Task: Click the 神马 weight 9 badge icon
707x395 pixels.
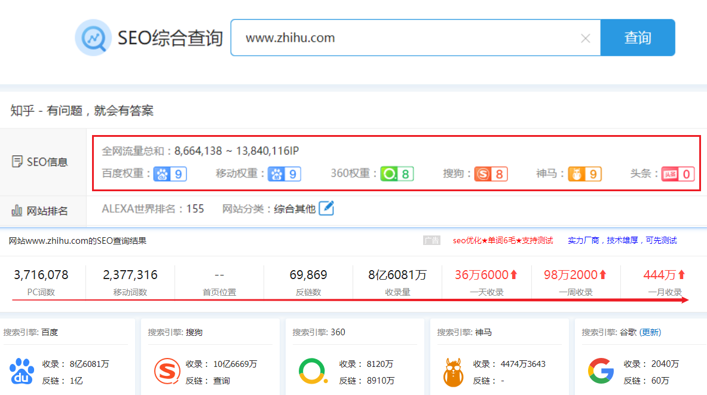Action: pos(585,174)
